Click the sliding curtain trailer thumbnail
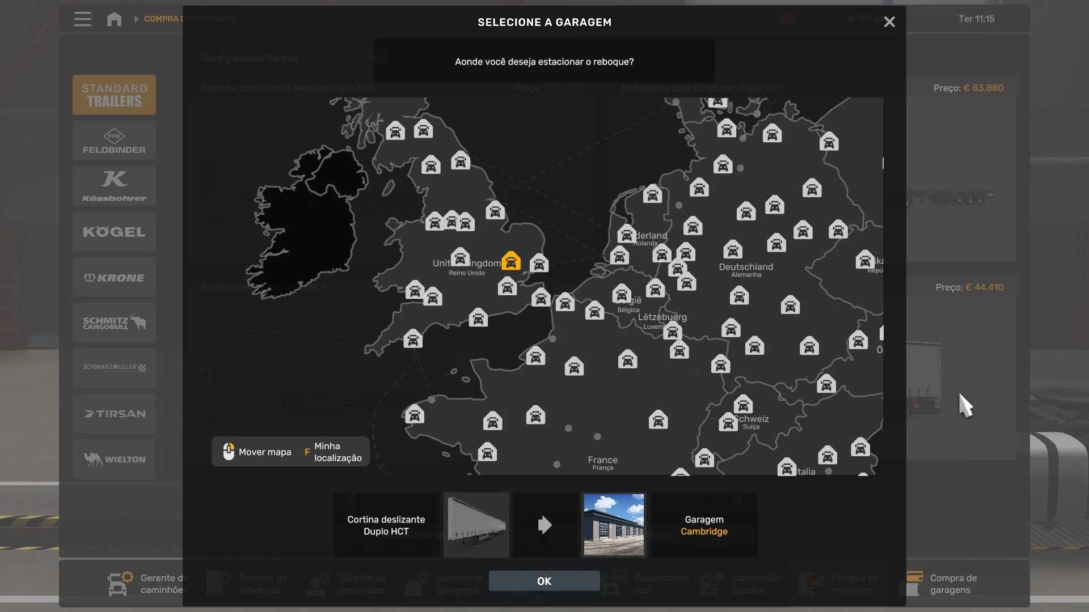Viewport: 1089px width, 612px height. [x=476, y=525]
